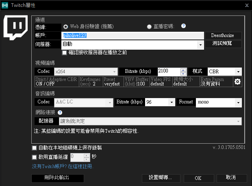Screen dimensions: 252x186
Task: Click 刪除此輸出 button
Action: click(58, 178)
